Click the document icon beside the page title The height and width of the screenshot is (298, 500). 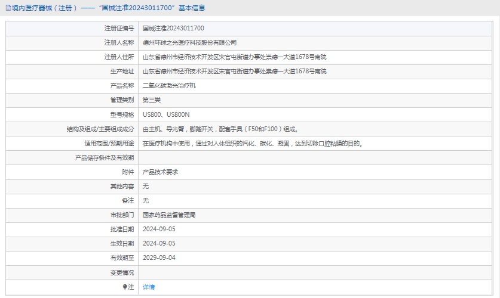coord(7,8)
